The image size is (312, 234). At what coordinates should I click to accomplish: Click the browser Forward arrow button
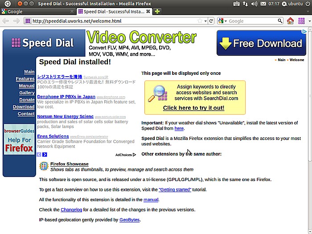(16, 21)
